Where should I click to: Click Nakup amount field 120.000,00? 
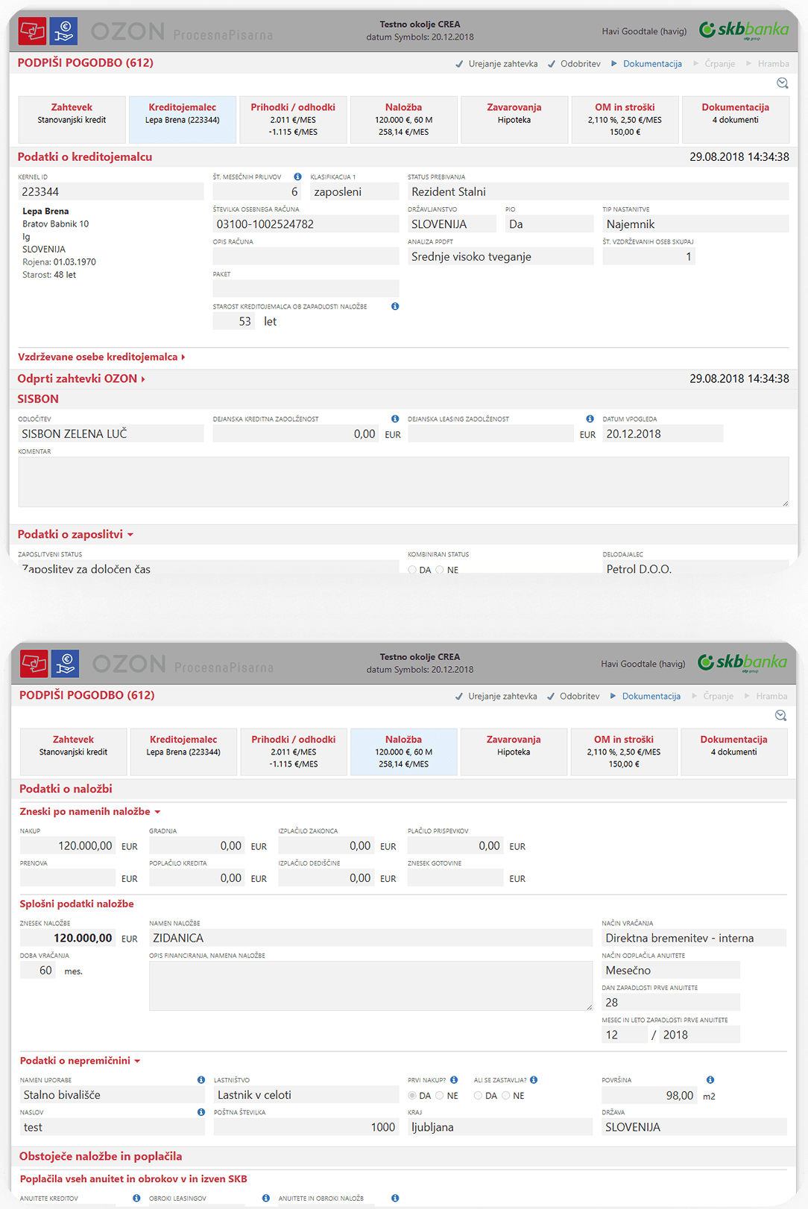(68, 845)
